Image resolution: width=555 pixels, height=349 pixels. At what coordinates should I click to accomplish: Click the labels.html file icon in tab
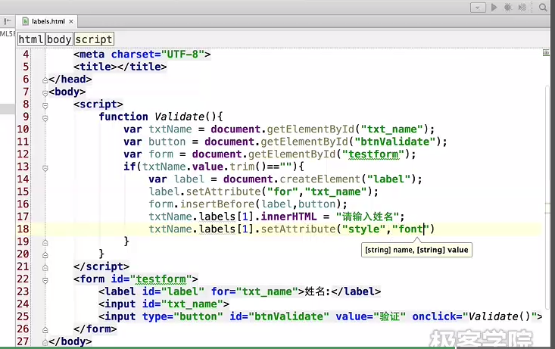(26, 21)
